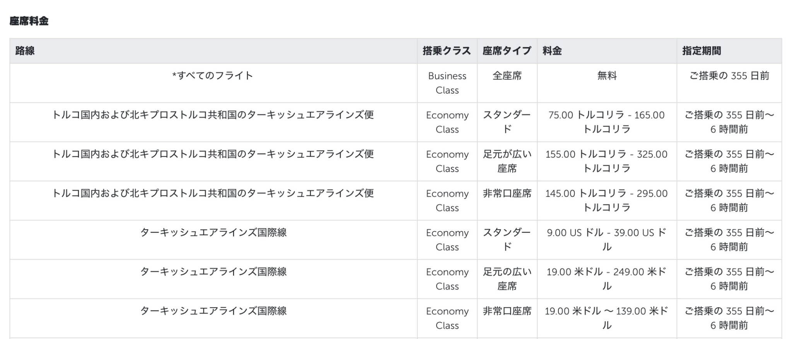
Task: Click the 座席タイプ column header
Action: 507,51
